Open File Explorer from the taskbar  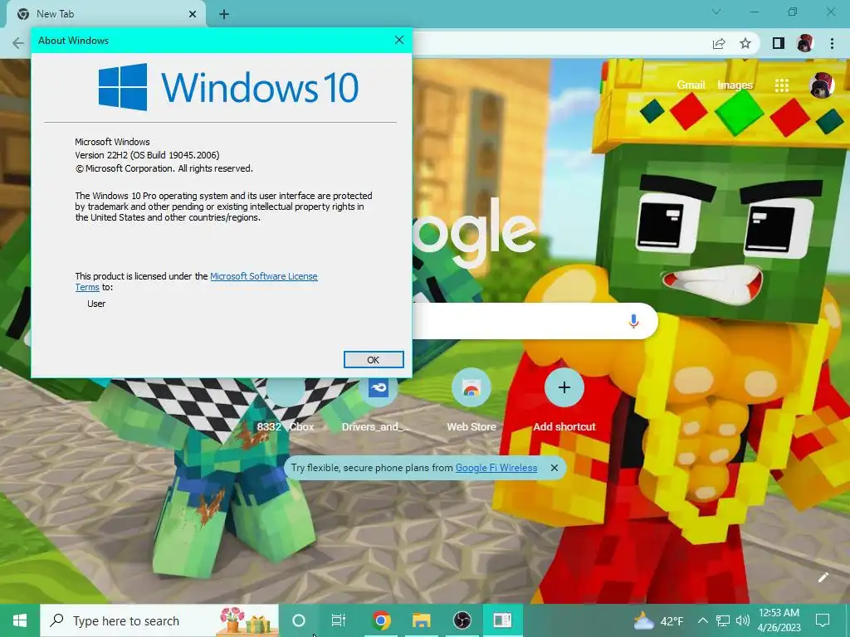point(421,620)
